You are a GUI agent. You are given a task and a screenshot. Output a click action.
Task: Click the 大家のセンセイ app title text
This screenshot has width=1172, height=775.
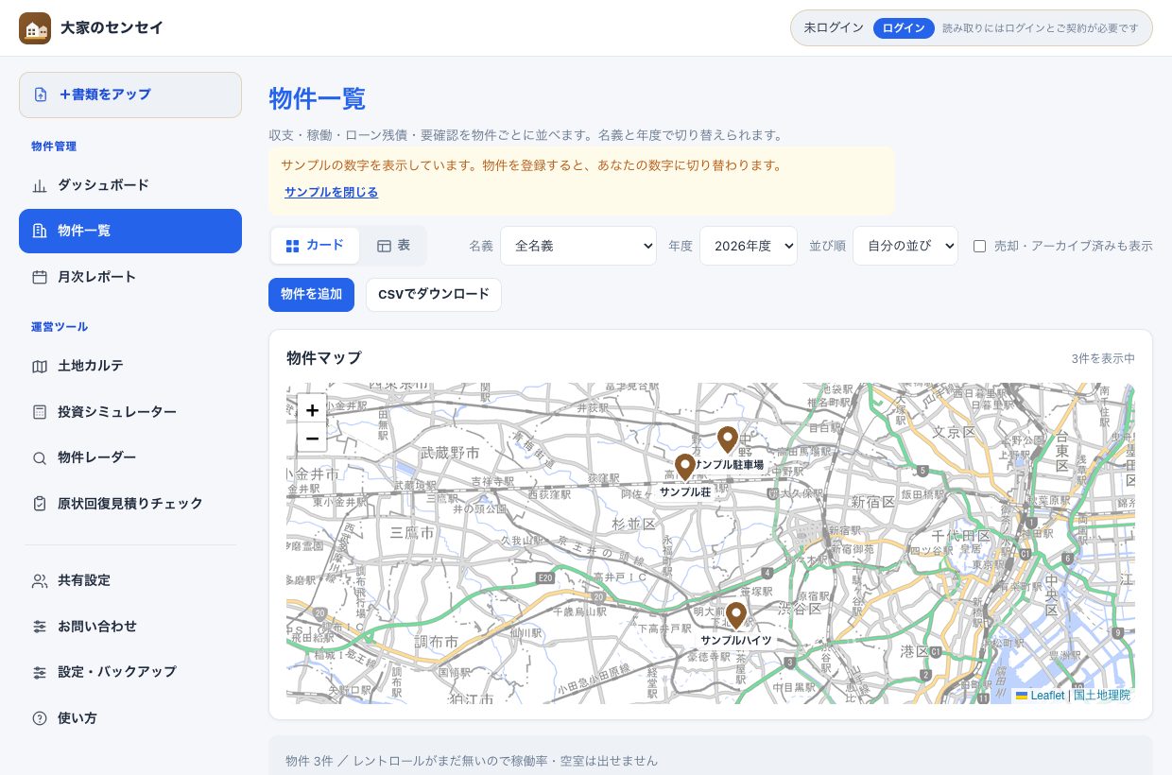[112, 28]
